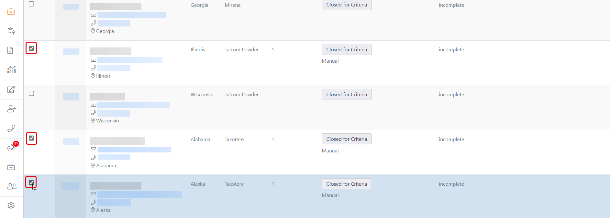Viewport: 610px width, 218px height.
Task: Click the faucet icon in sidebar
Action: coord(11,31)
